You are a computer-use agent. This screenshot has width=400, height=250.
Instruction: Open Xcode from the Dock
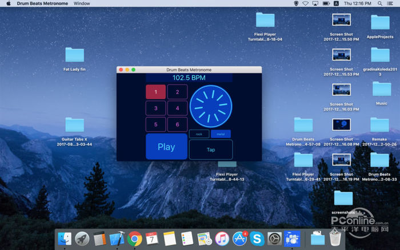(118, 238)
